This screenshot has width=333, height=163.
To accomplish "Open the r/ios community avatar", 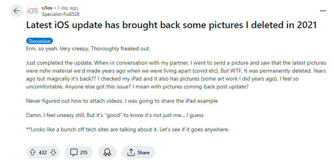I will (x=33, y=11).
